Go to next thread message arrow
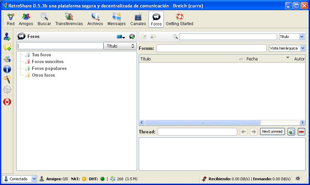This screenshot has height=185, width=310. [253, 132]
